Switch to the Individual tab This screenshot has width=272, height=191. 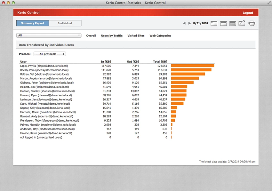[x=65, y=23]
